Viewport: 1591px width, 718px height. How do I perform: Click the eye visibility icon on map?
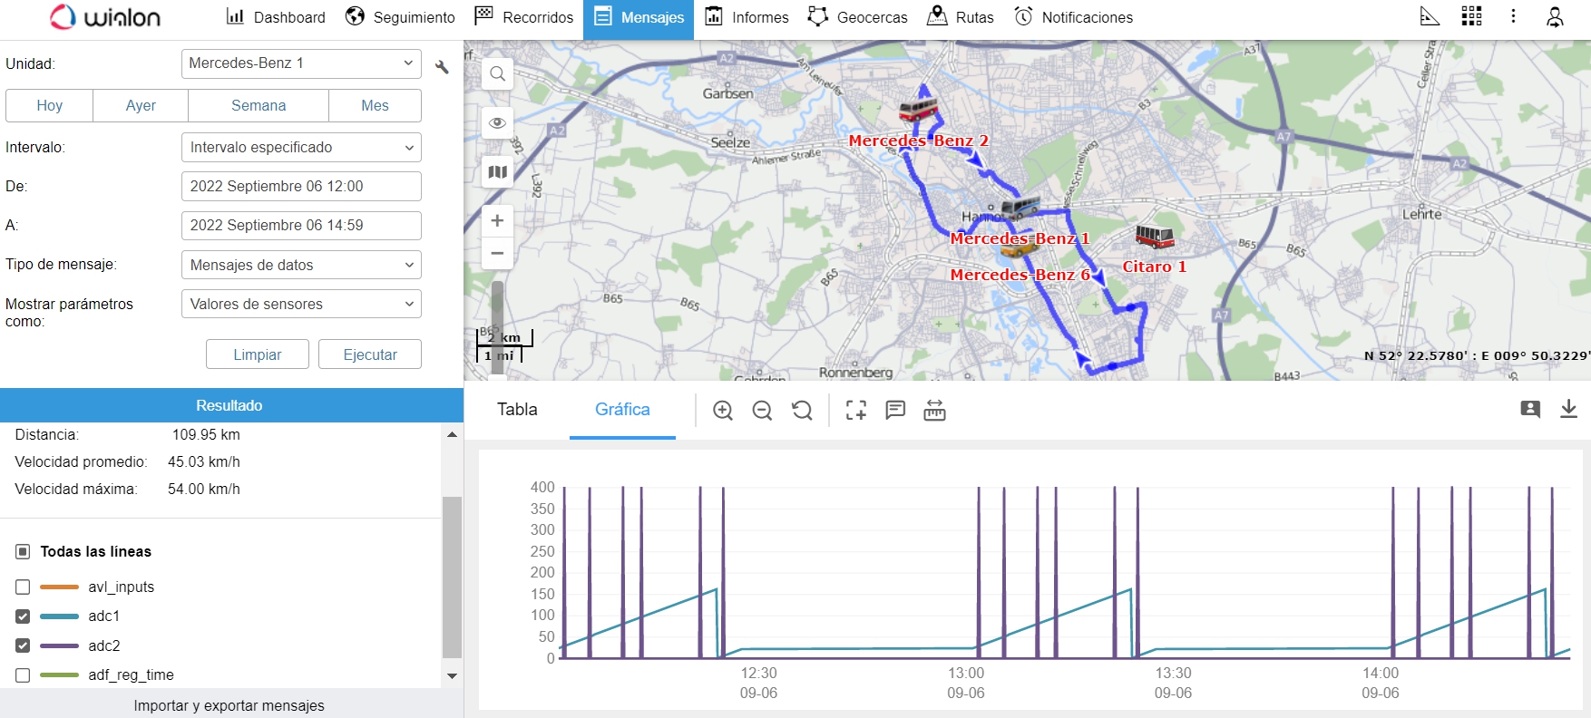(x=497, y=123)
